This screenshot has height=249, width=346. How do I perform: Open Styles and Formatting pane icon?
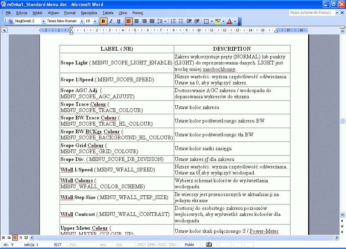pyautogui.click(x=10, y=21)
